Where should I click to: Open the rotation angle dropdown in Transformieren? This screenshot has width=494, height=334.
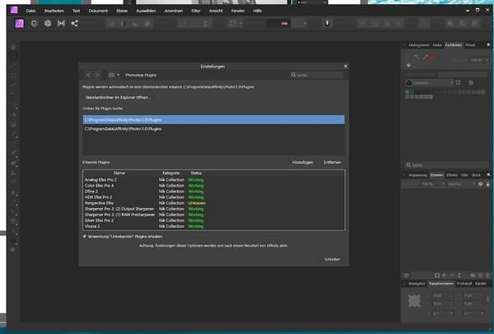click(451, 313)
